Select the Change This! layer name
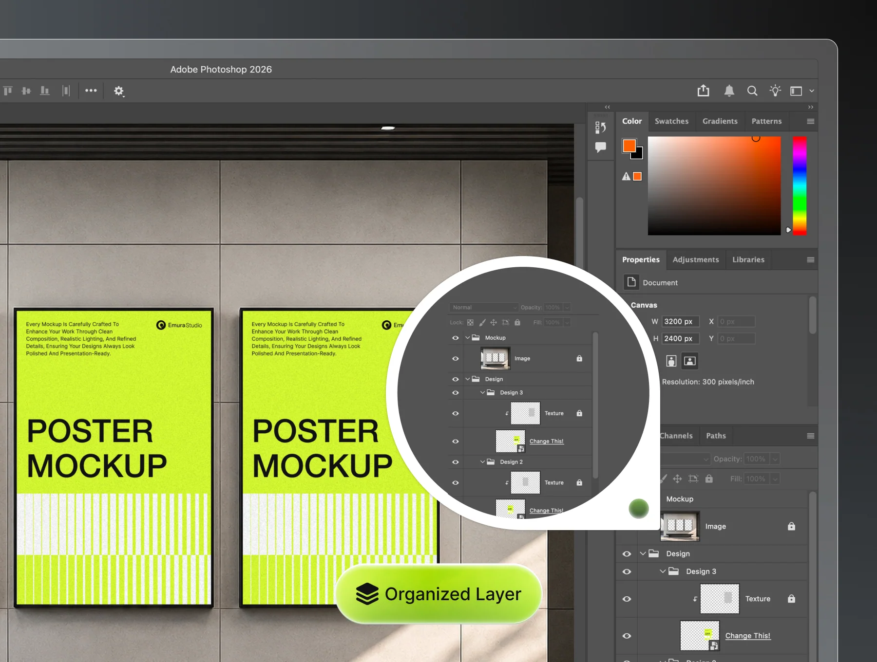This screenshot has width=877, height=662. click(747, 636)
